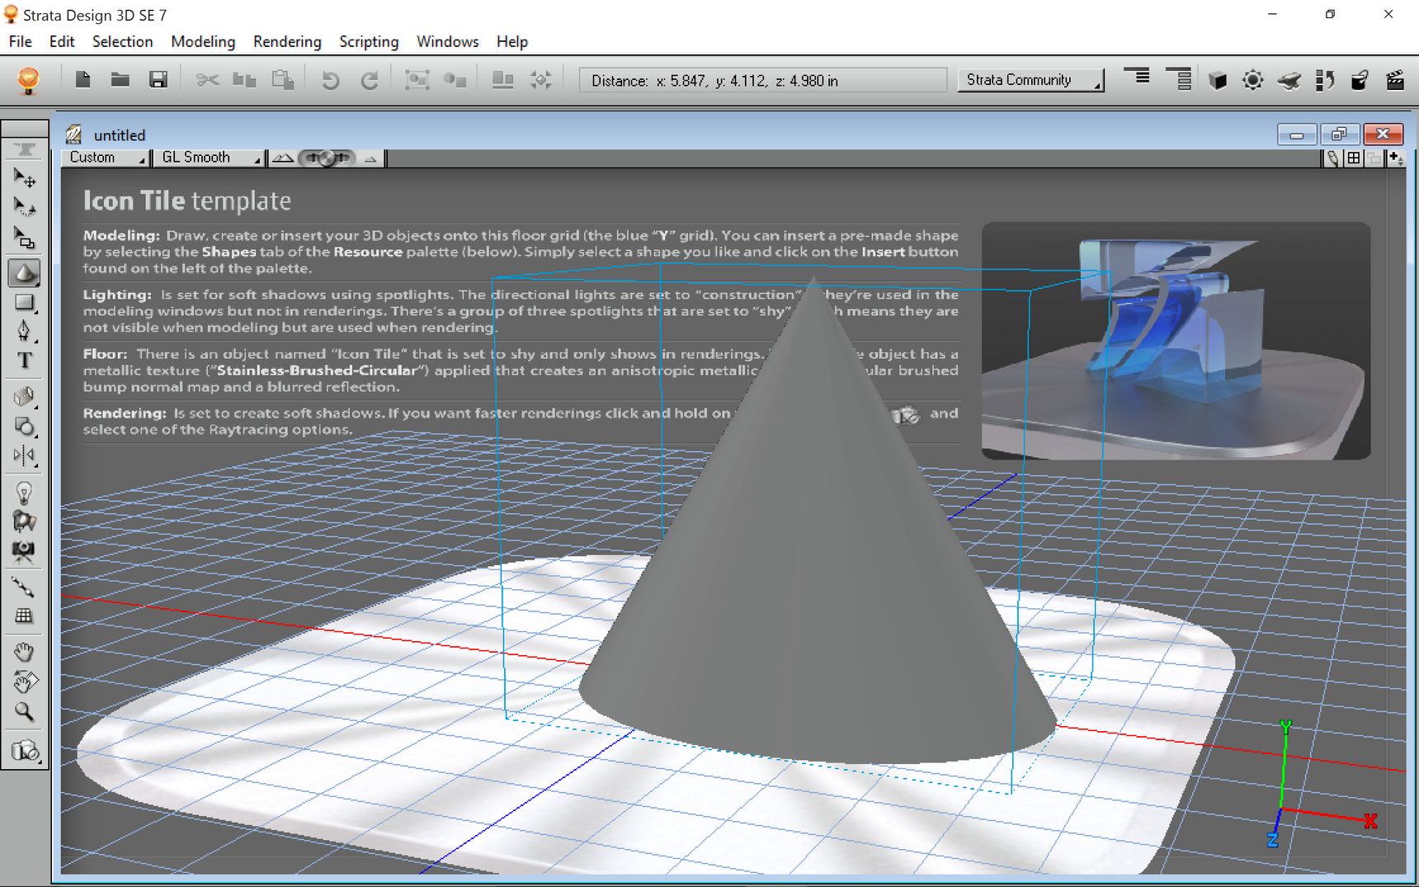This screenshot has width=1419, height=887.
Task: Click the clapperboard render icon
Action: (x=1395, y=80)
